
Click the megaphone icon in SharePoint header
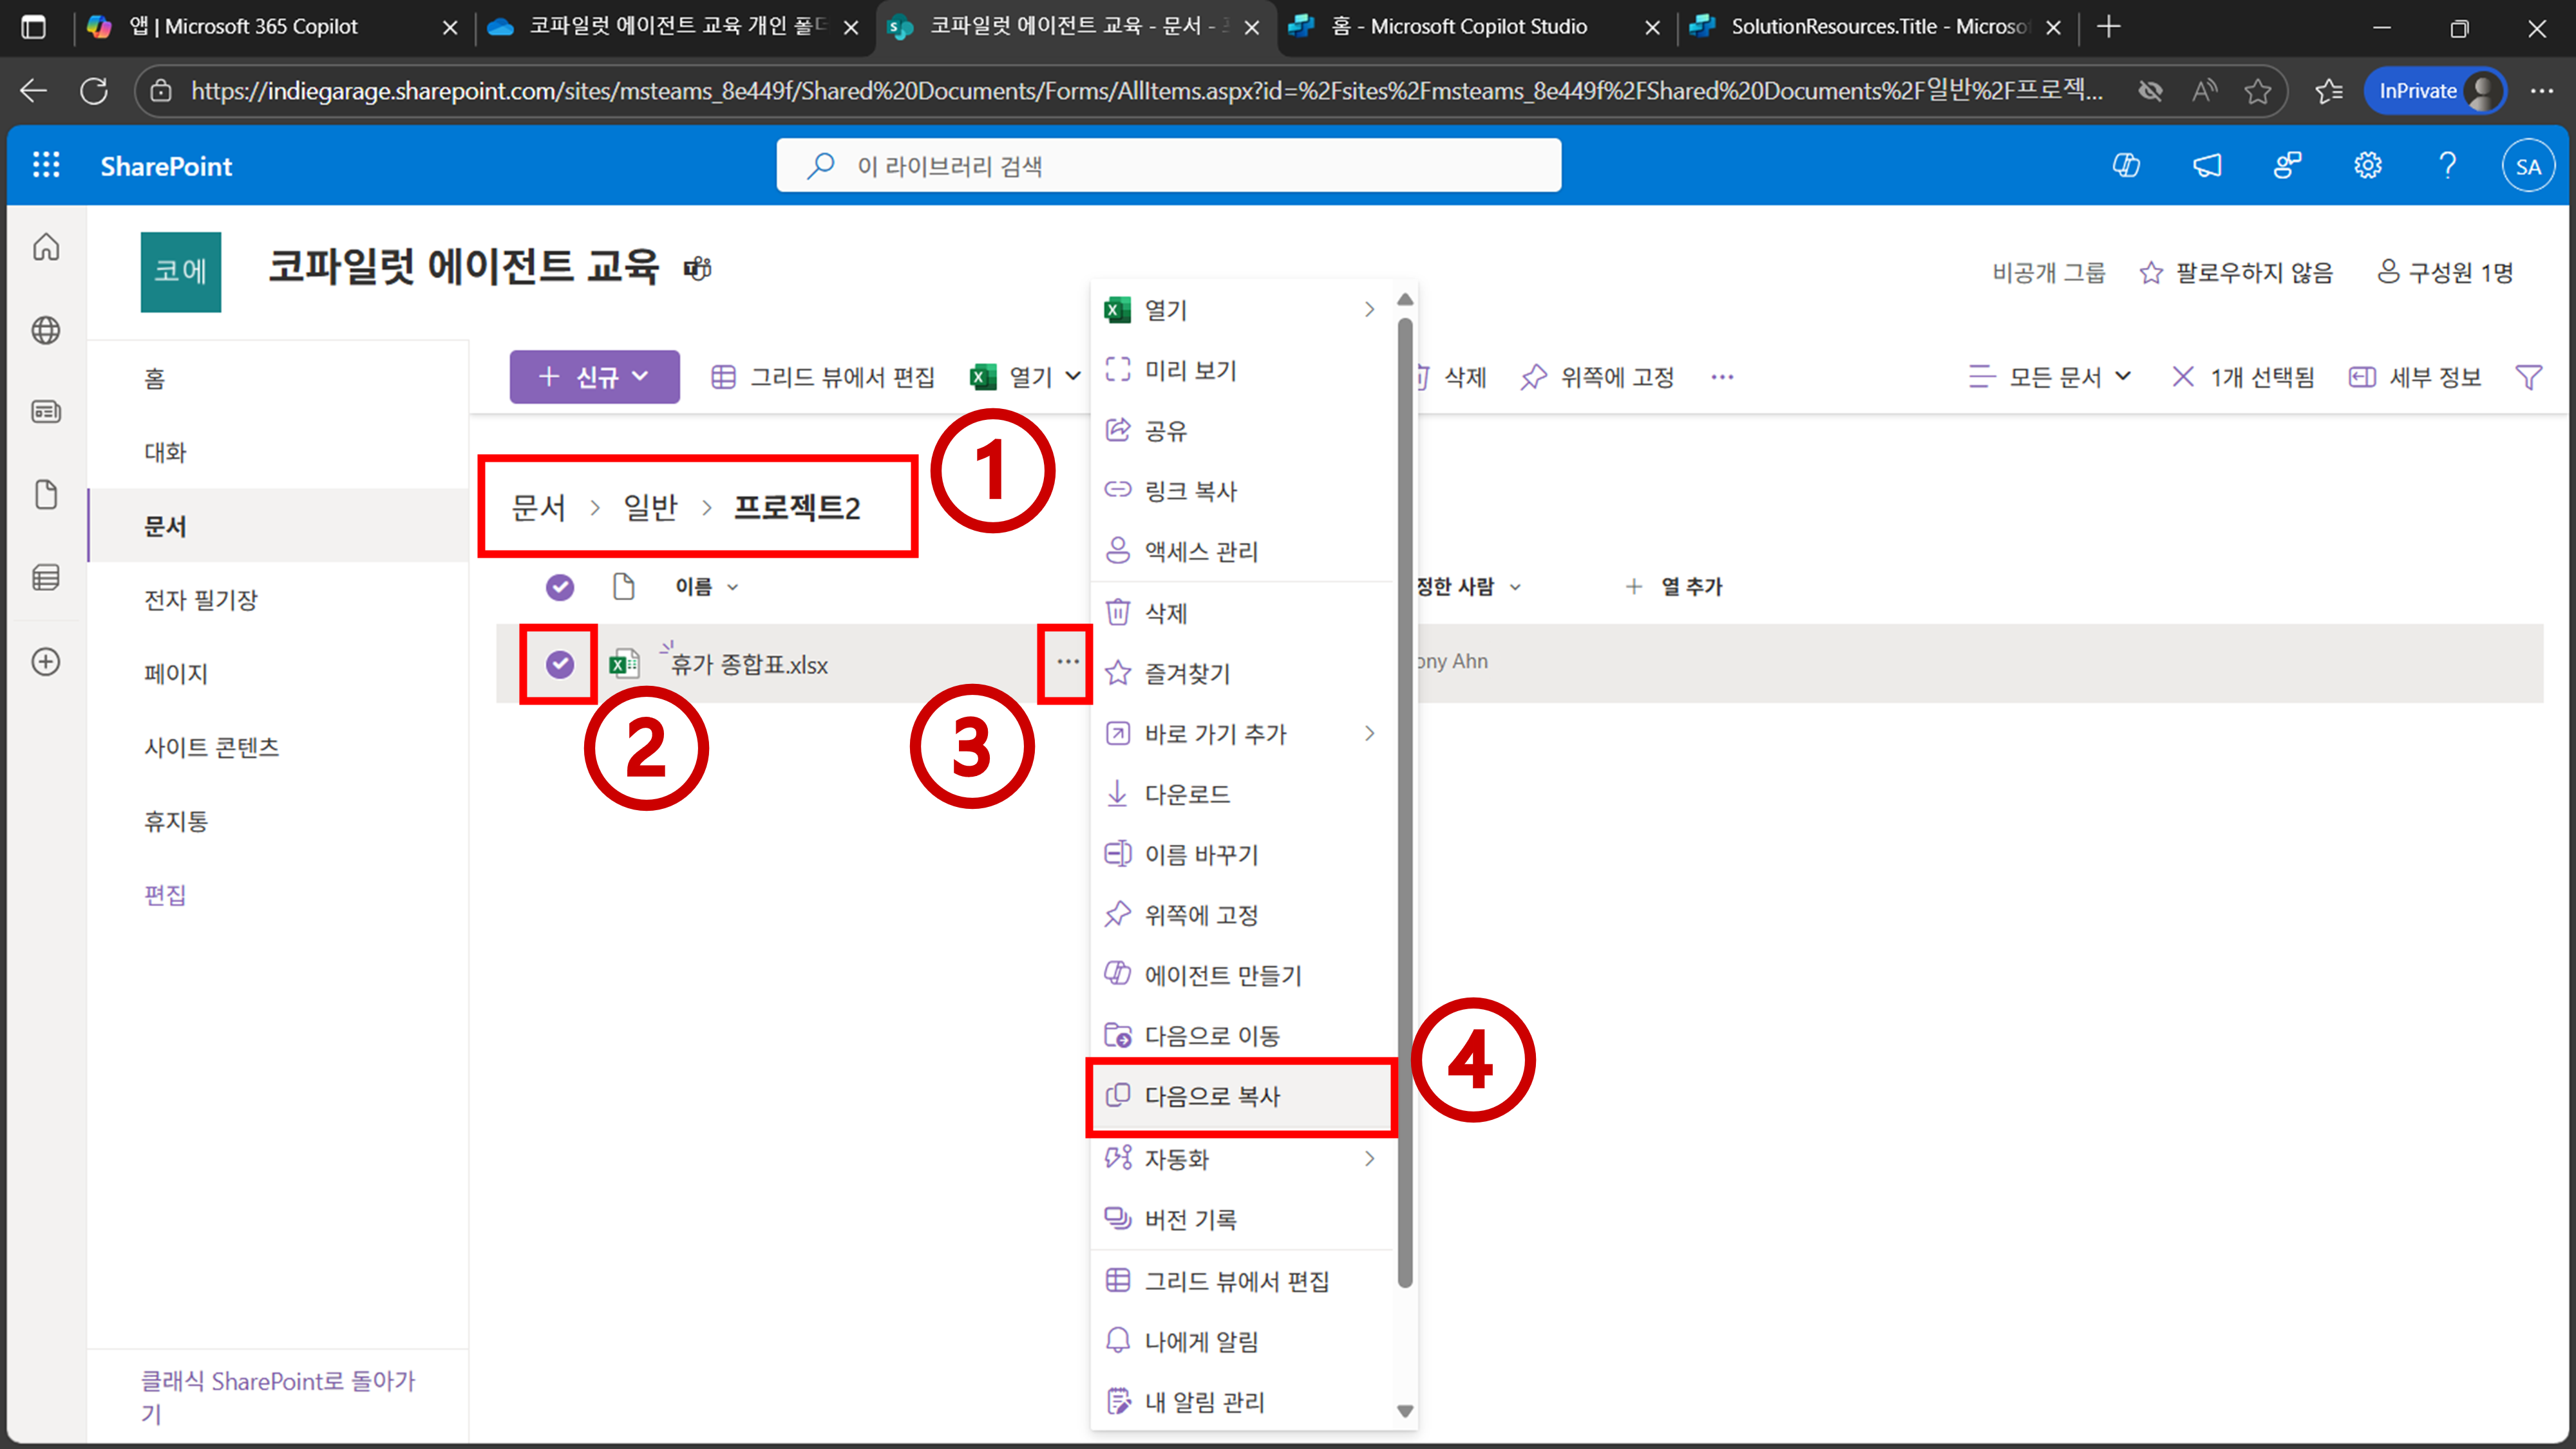click(x=2207, y=165)
